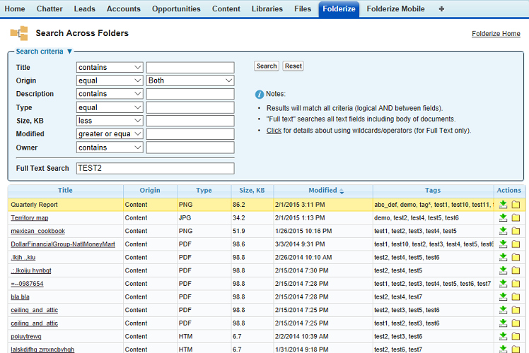The width and height of the screenshot is (529, 353).
Task: Download DollarFinancialGroup-NatlMoneyMart file
Action: (503, 244)
